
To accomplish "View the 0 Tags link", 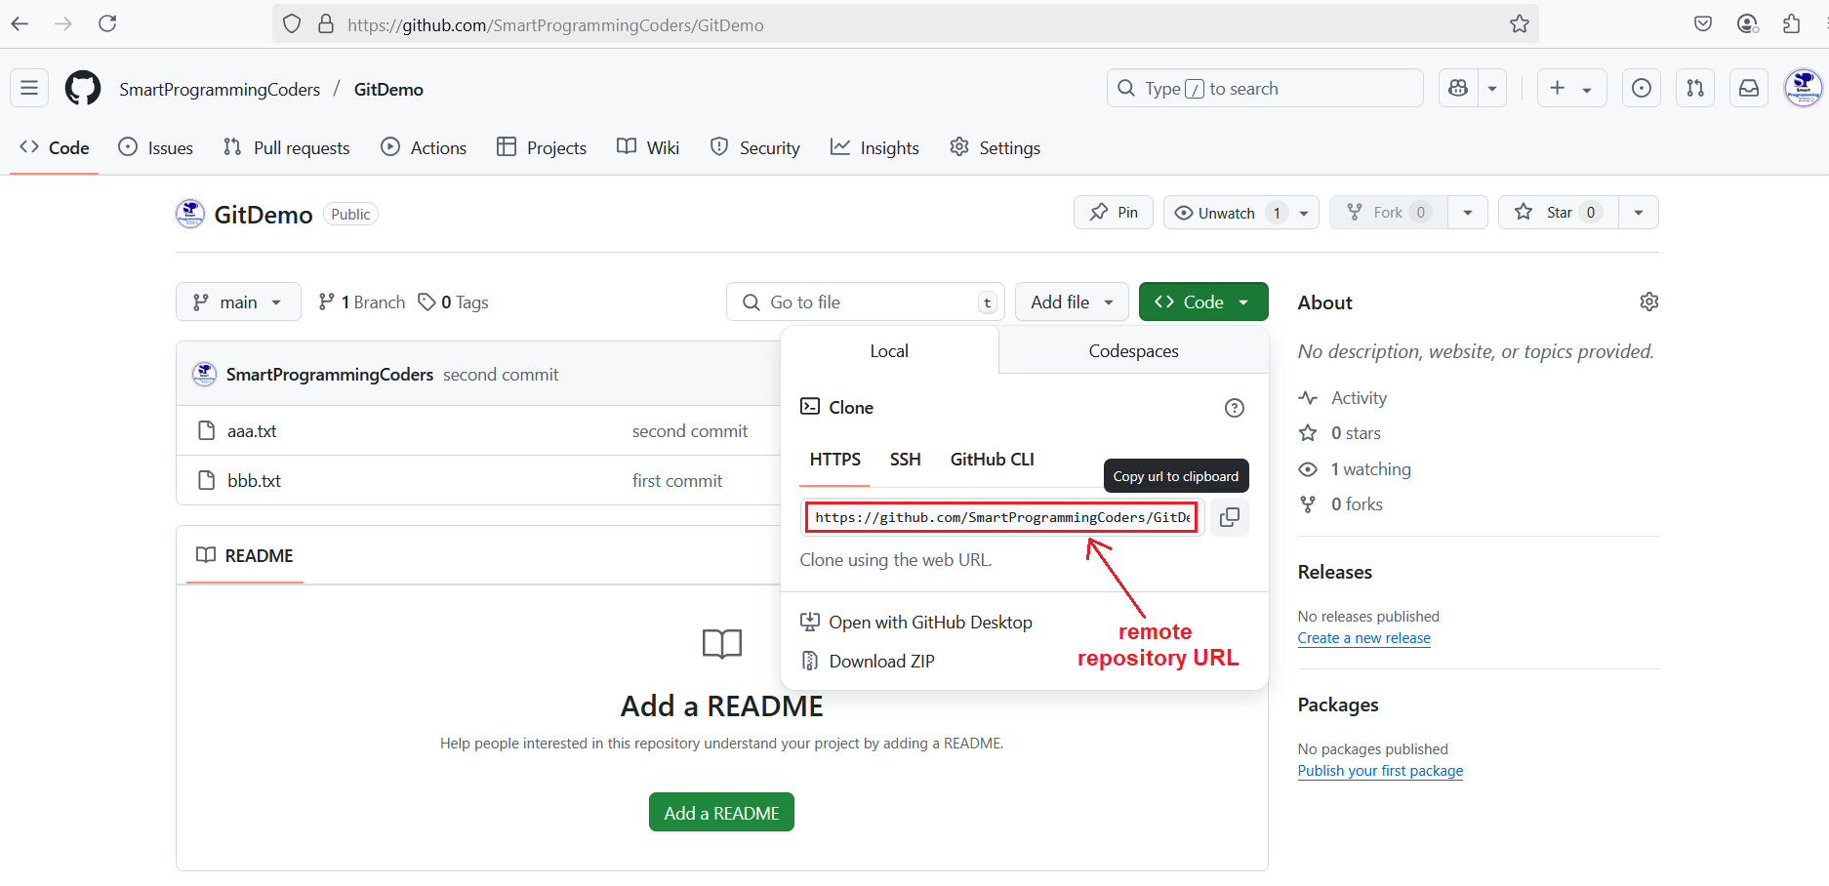I will click(x=454, y=302).
